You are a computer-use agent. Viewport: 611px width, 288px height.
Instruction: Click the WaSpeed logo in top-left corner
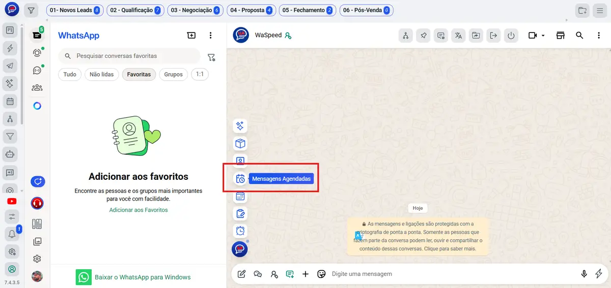click(11, 10)
